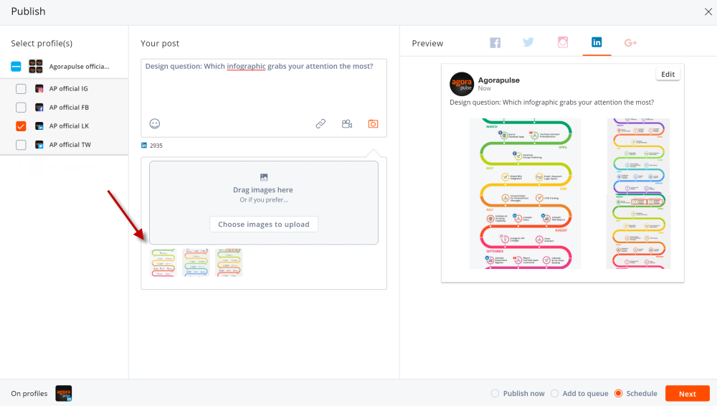This screenshot has height=406, width=717.
Task: Show the Google Plus preview
Action: [x=631, y=43]
